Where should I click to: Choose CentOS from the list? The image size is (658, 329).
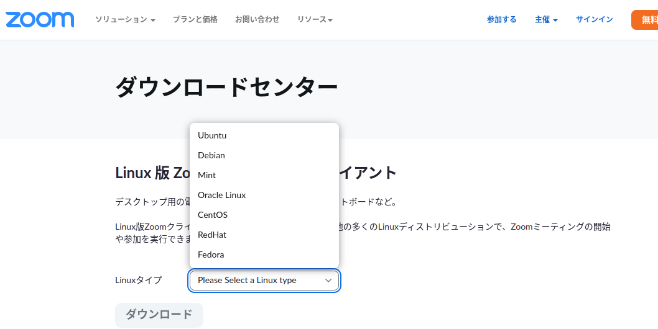[x=264, y=215]
